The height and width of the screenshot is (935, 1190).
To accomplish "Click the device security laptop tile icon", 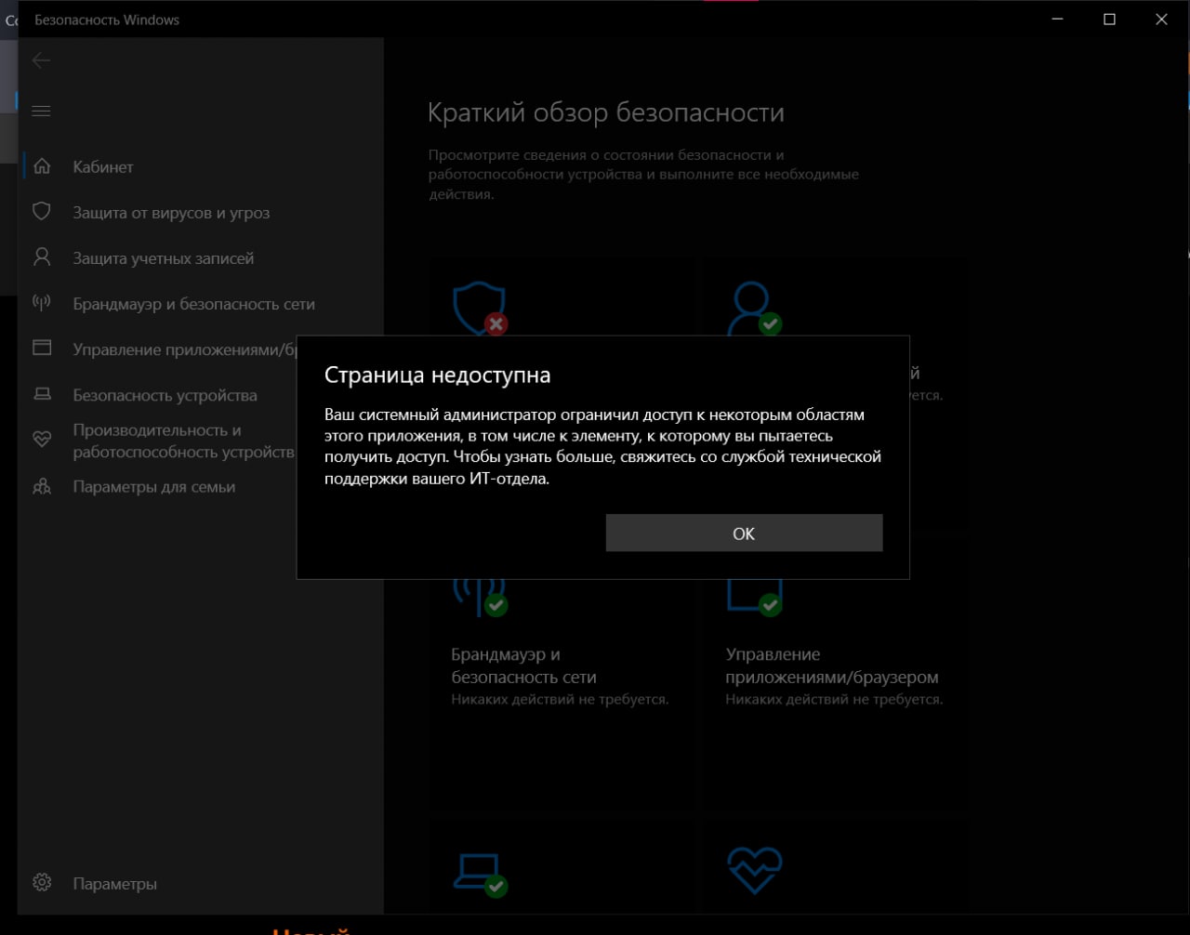I will click(x=479, y=874).
